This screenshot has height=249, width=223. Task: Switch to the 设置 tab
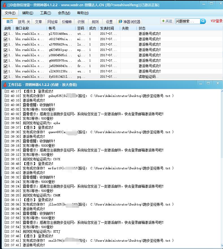(x=109, y=22)
